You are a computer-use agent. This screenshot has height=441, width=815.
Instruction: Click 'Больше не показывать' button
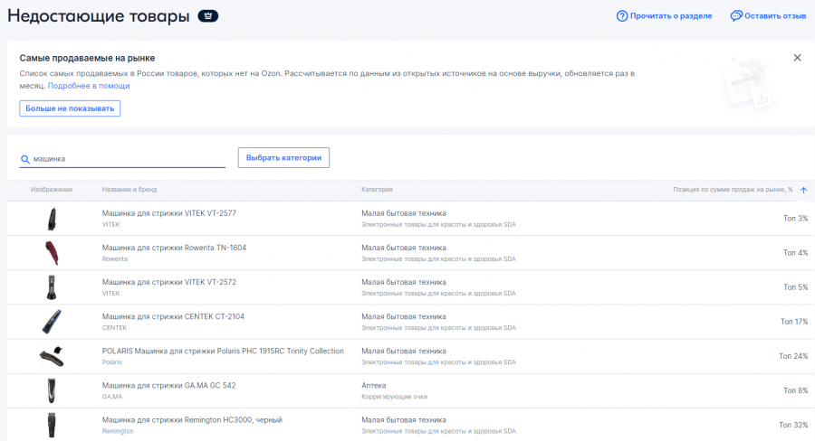click(70, 108)
